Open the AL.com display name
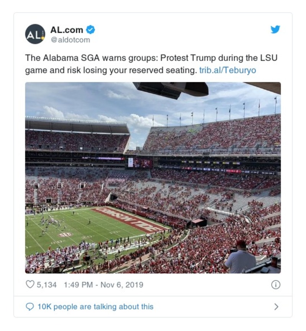Image resolution: width=306 pixels, height=331 pixels. click(67, 29)
